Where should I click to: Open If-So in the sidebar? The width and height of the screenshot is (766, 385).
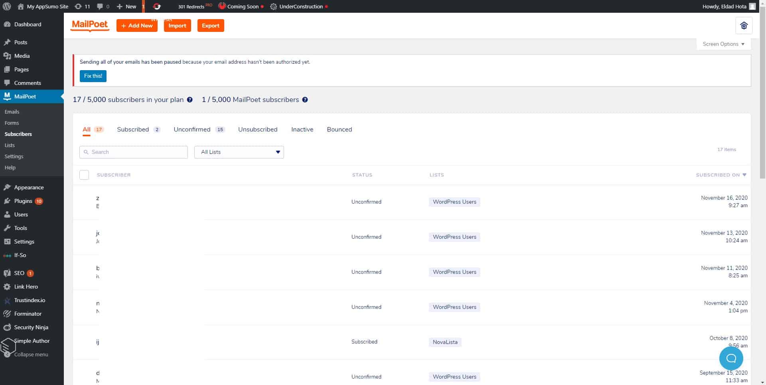tap(32, 255)
